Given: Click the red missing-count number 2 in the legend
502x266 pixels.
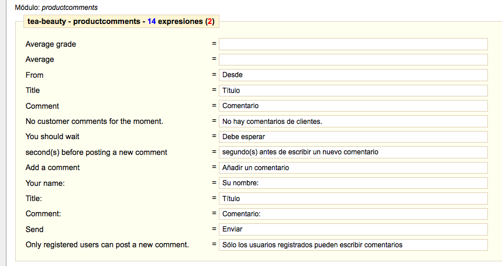Looking at the screenshot, I should point(210,22).
